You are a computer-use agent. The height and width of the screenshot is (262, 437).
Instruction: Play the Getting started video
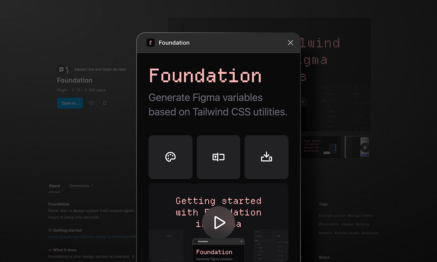(x=218, y=222)
